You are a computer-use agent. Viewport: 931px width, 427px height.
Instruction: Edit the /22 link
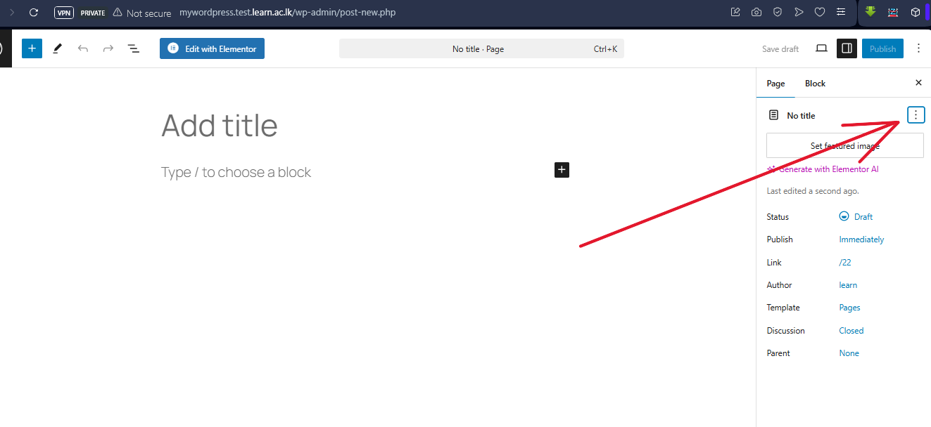(845, 263)
